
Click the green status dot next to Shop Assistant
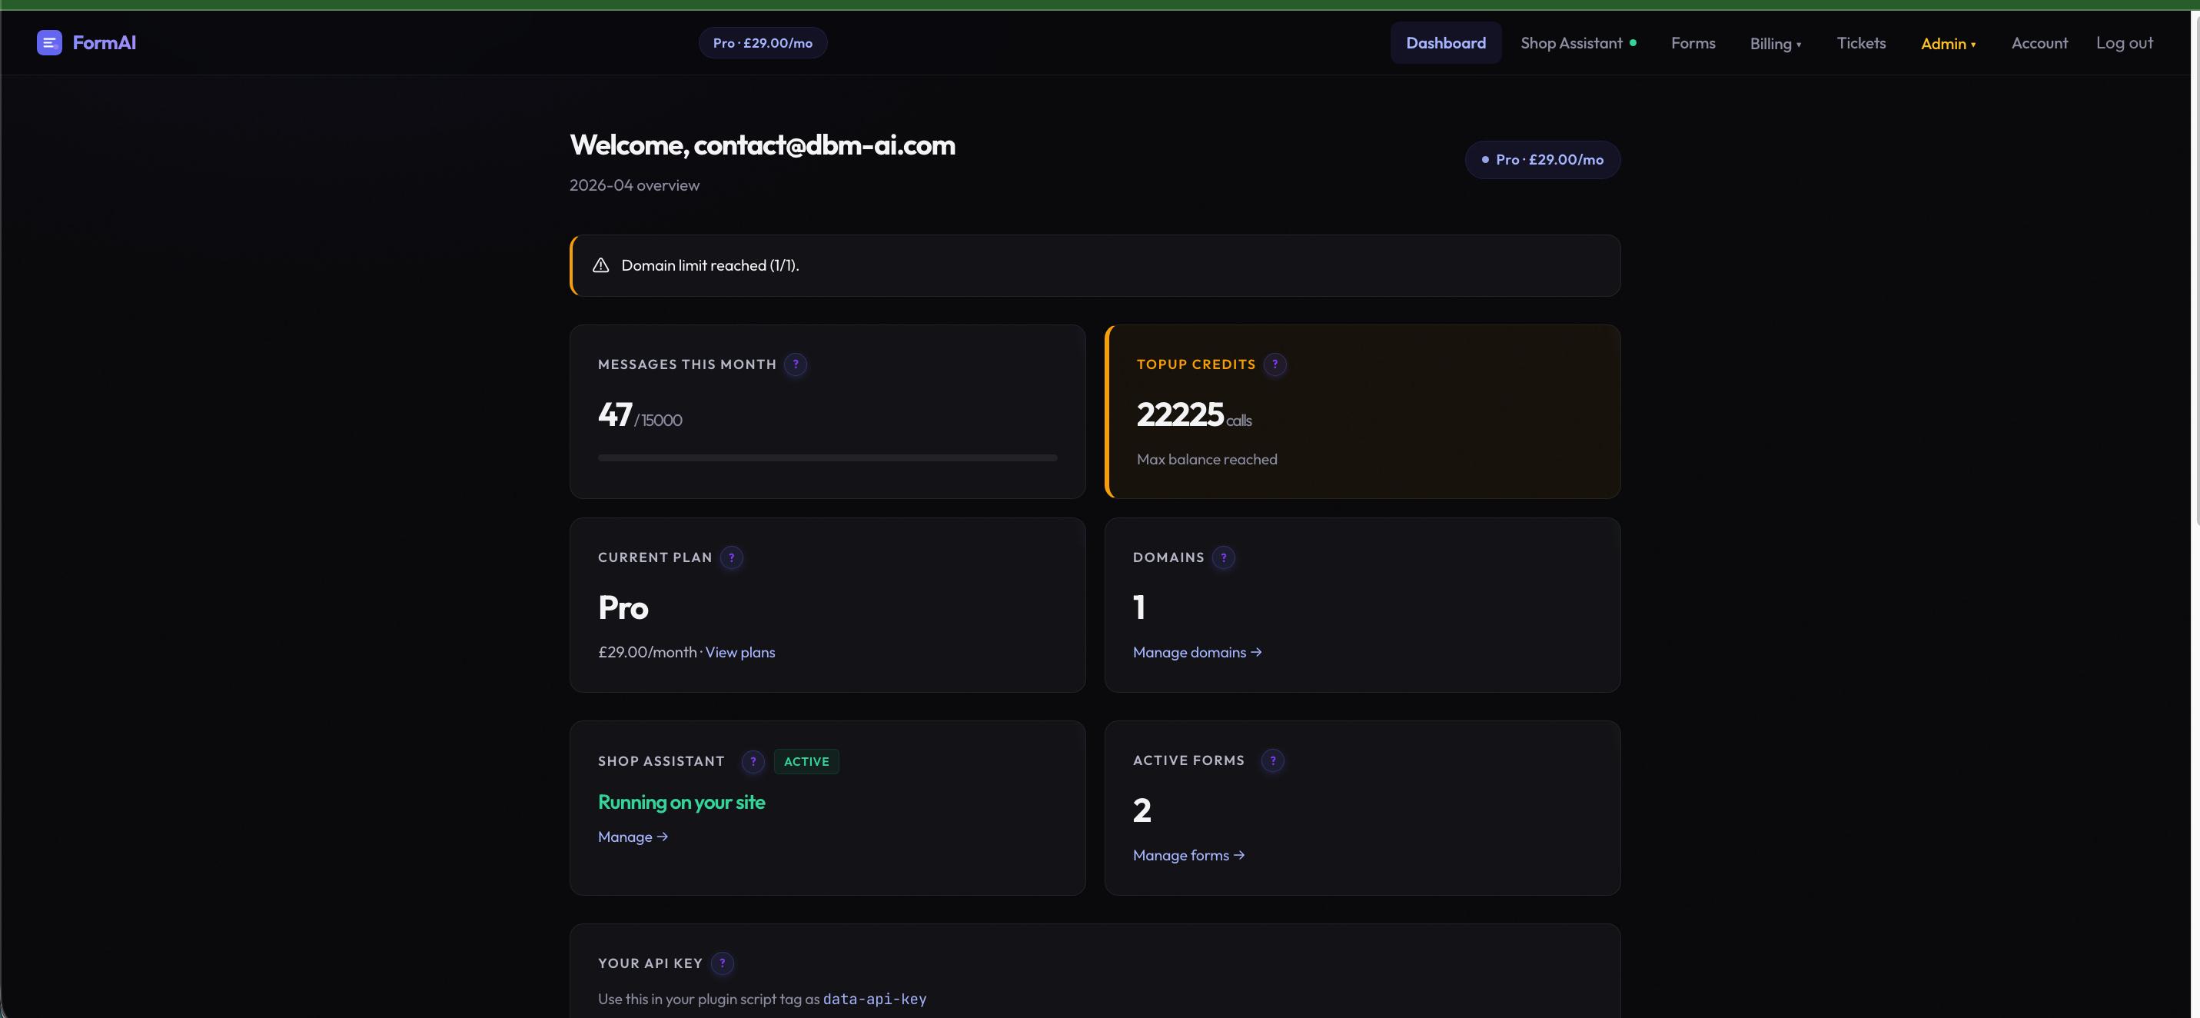(x=1632, y=42)
